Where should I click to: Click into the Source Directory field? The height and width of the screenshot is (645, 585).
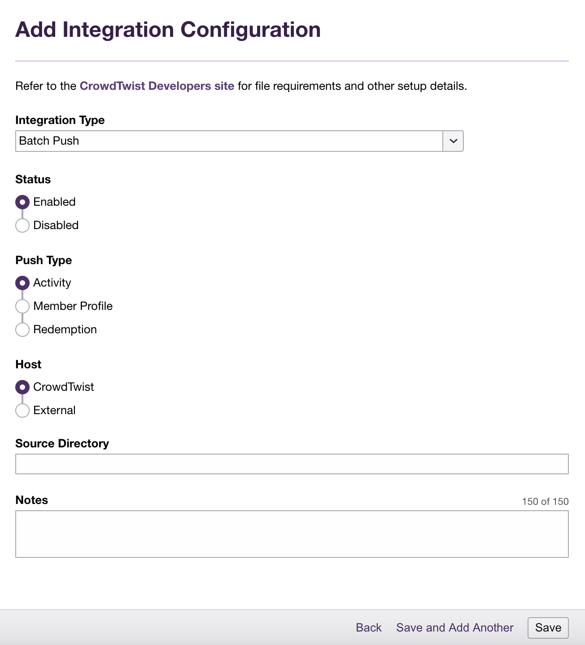click(x=292, y=464)
